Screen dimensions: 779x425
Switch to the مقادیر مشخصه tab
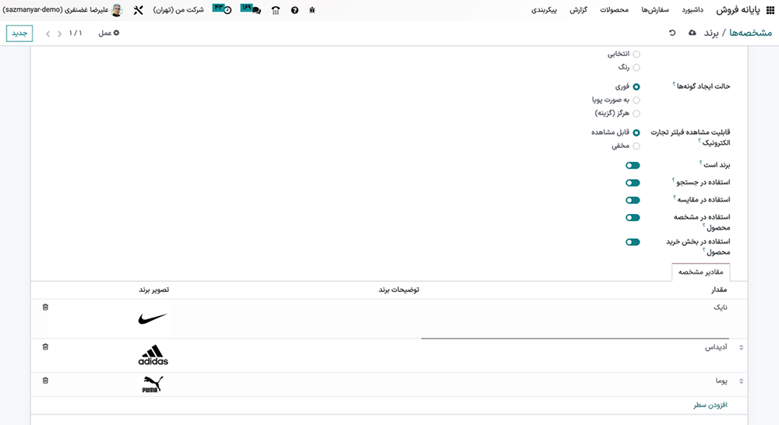point(700,272)
